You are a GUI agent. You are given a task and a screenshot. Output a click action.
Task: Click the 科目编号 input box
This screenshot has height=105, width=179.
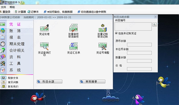[133, 26]
